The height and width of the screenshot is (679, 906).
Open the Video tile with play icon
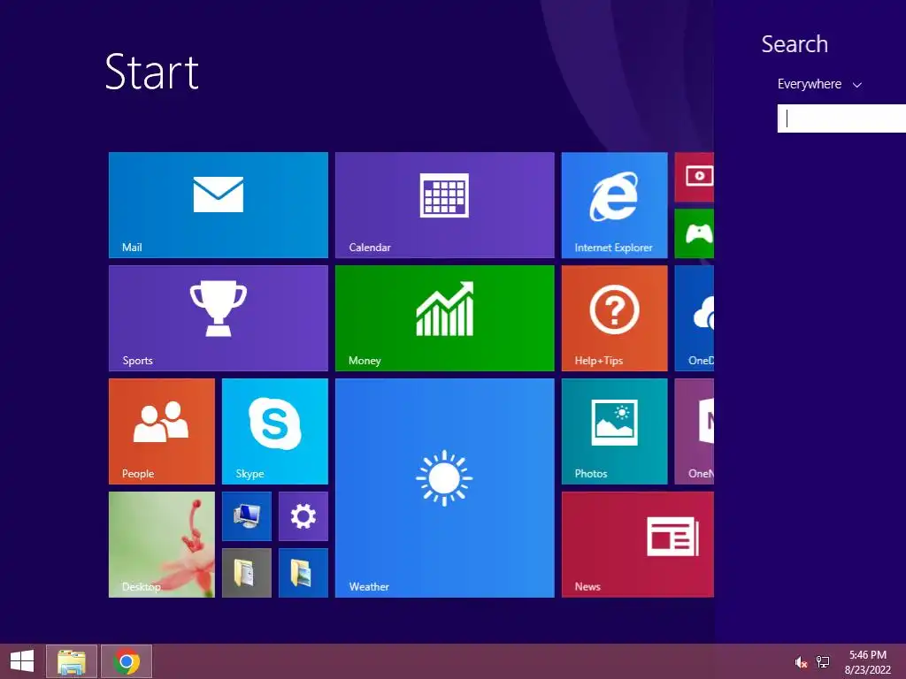click(694, 177)
